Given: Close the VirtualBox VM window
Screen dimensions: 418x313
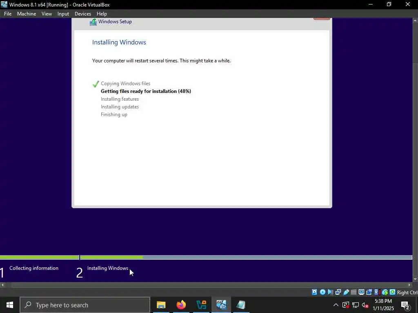Looking at the screenshot, I should click(408, 4).
